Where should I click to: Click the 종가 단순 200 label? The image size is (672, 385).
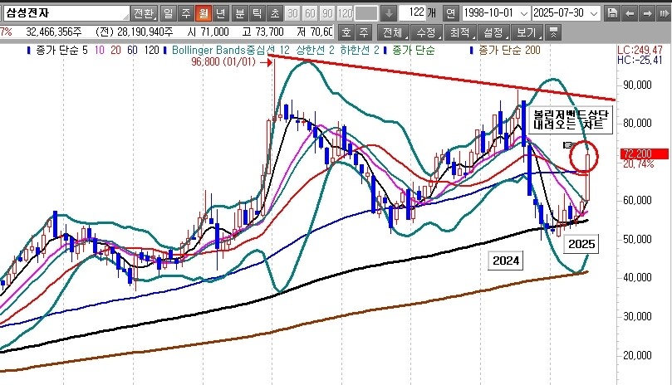pos(509,50)
